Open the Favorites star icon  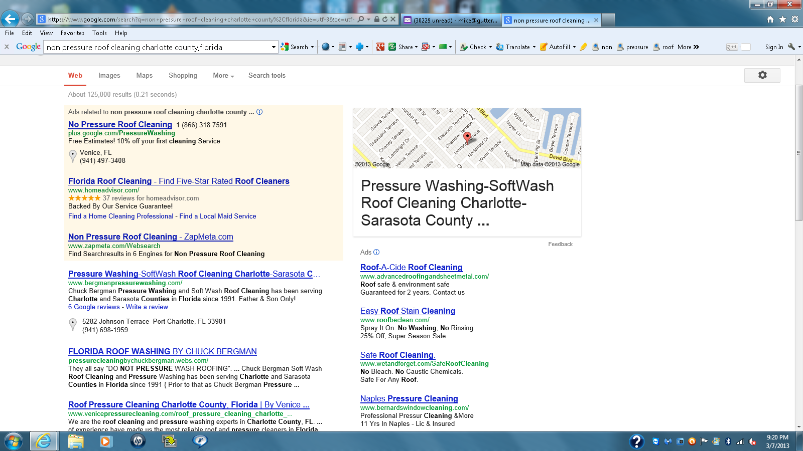coord(782,20)
